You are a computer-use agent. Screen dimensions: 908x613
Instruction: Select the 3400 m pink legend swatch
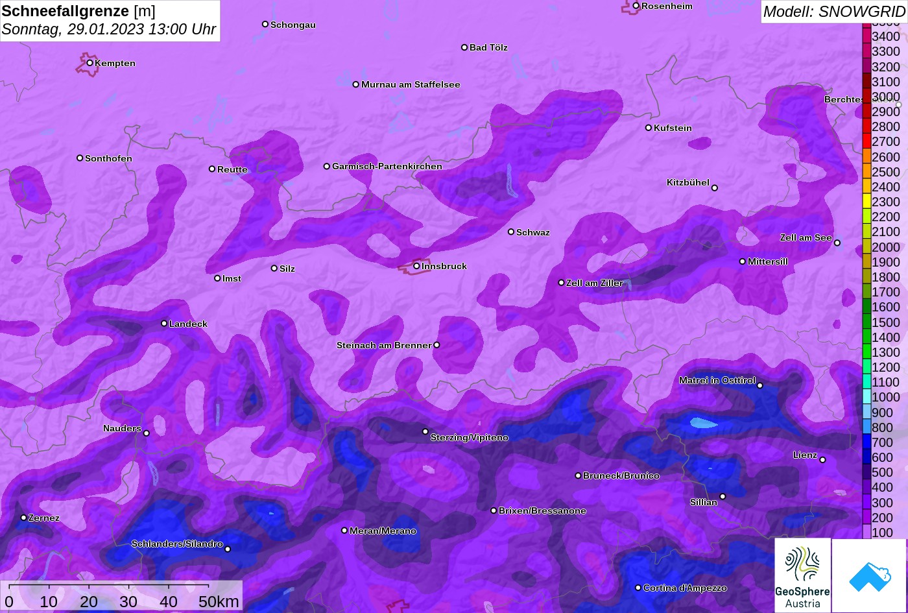coord(866,36)
